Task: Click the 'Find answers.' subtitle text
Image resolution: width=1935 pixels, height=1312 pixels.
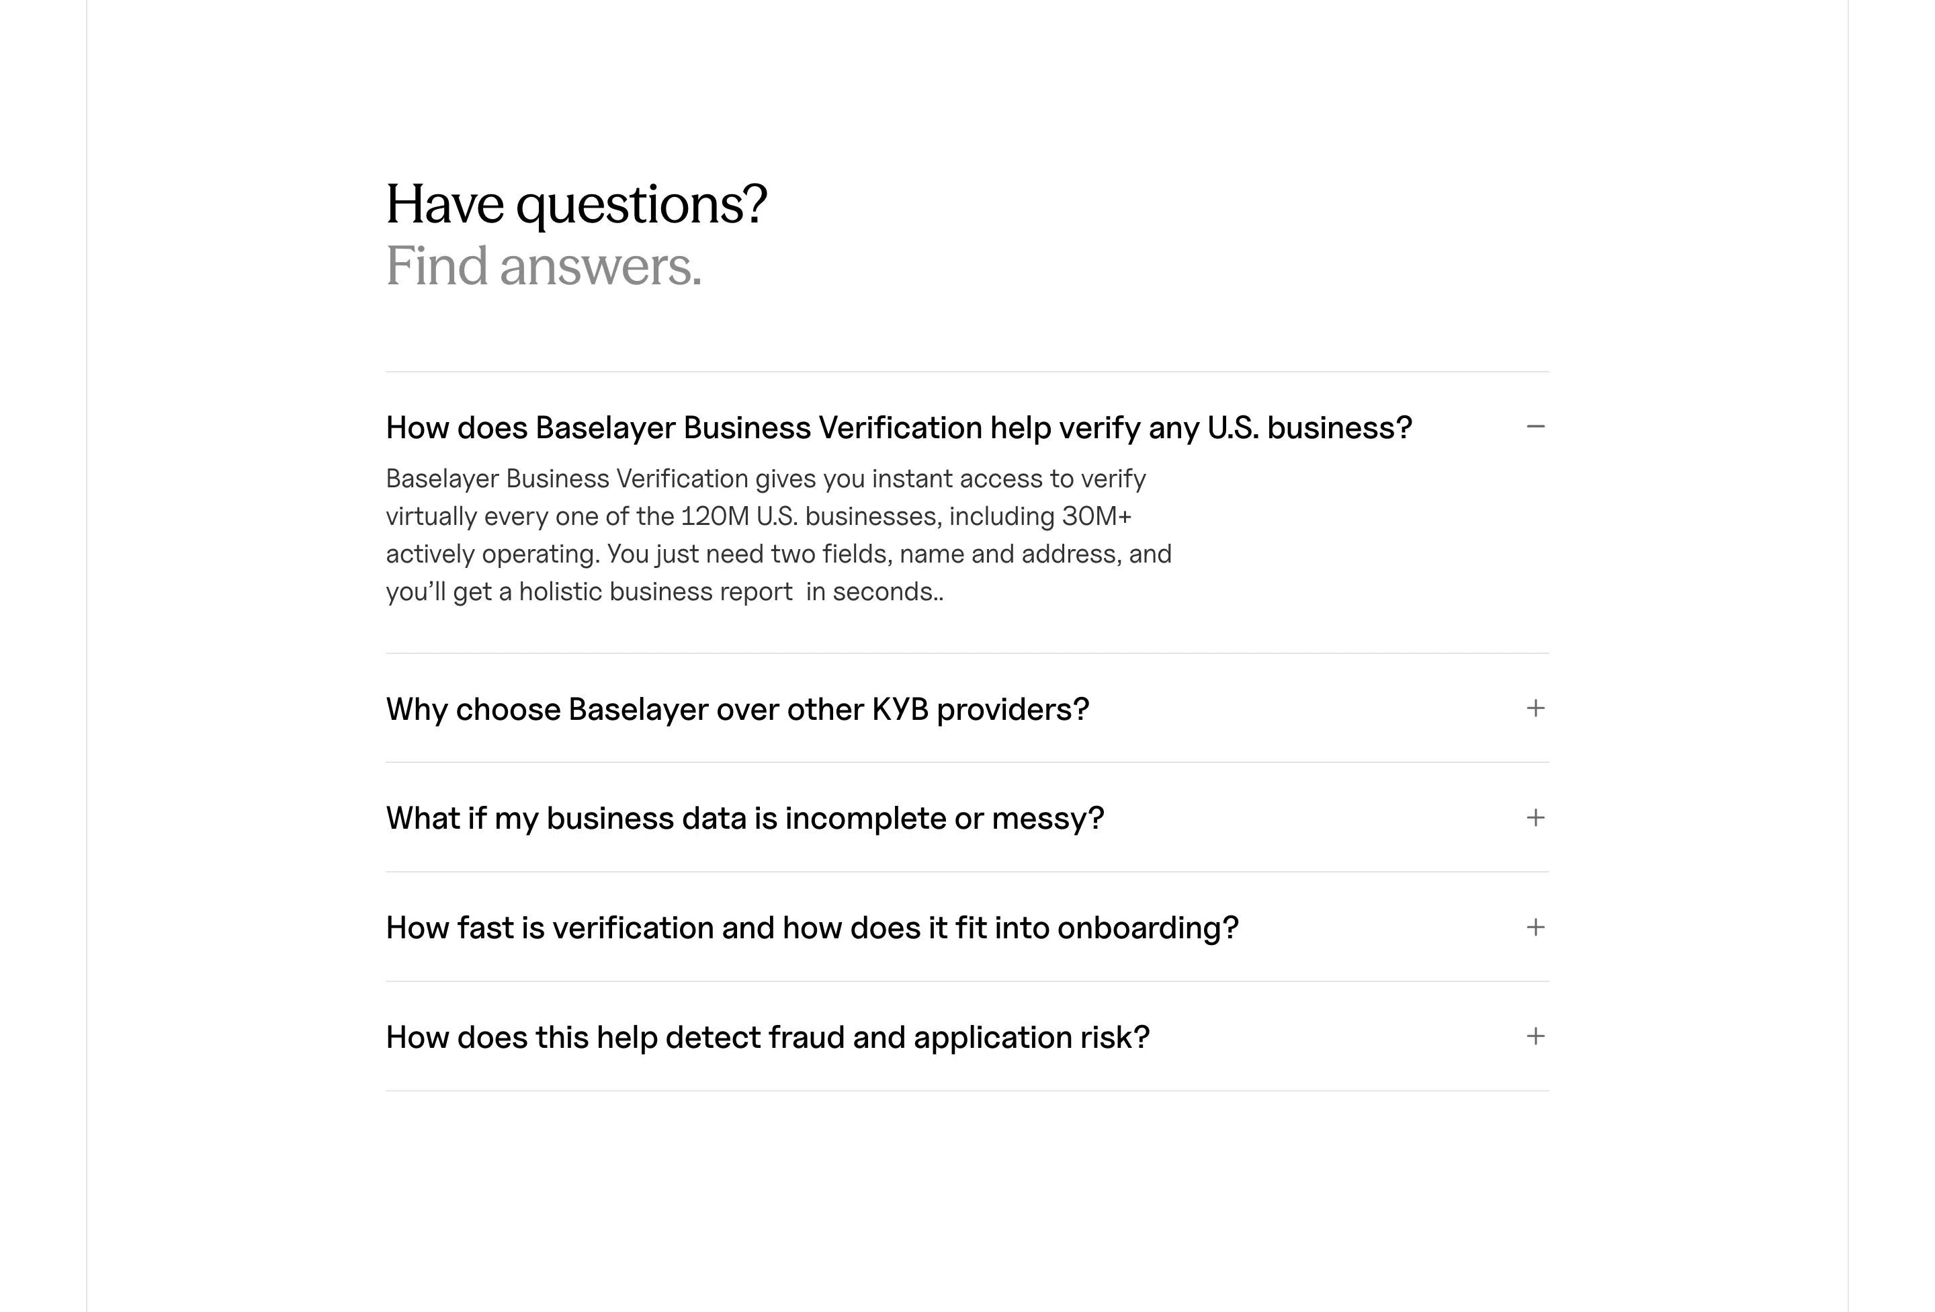Action: (543, 268)
